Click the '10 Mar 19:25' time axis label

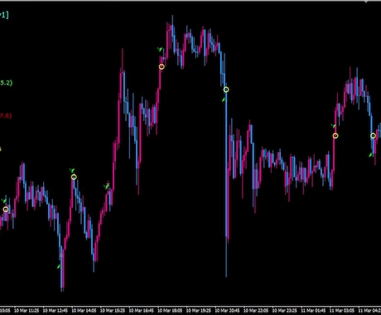coord(199,311)
